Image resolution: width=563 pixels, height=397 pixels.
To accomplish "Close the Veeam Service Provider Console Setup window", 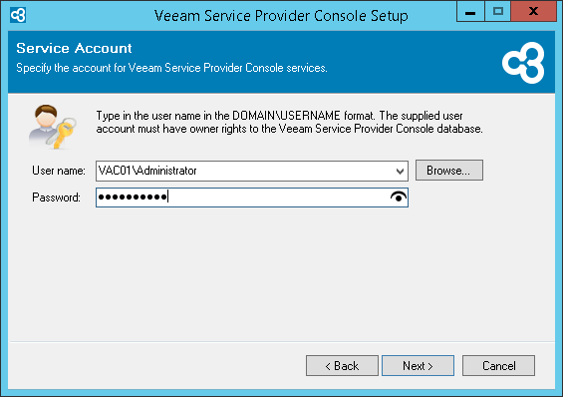I will click(x=533, y=12).
